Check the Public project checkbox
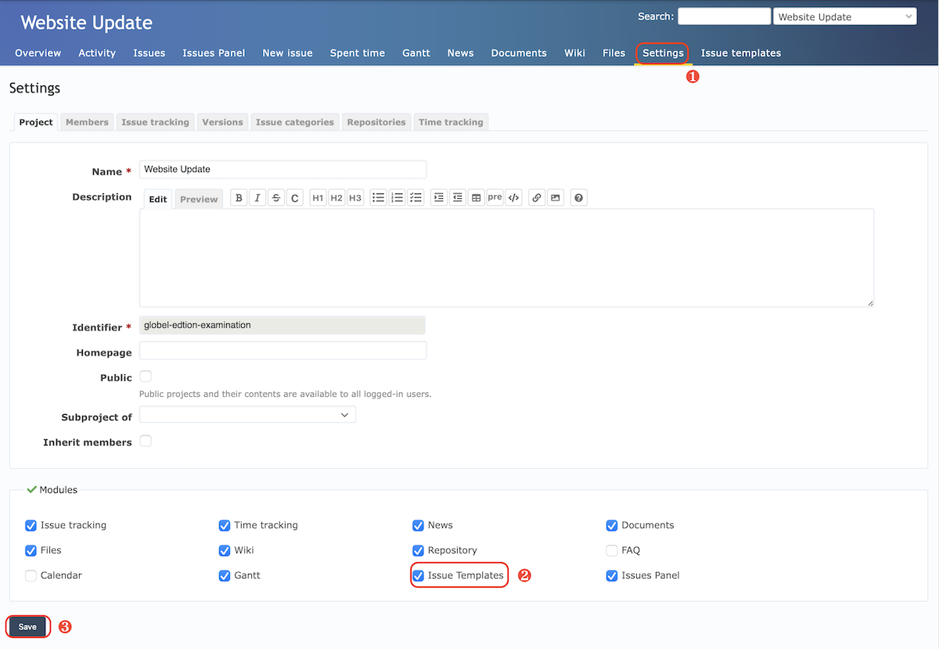The height and width of the screenshot is (649, 939). click(146, 377)
